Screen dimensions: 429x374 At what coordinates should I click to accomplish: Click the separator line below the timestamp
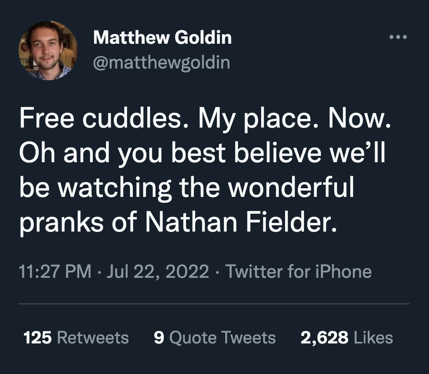(214, 304)
